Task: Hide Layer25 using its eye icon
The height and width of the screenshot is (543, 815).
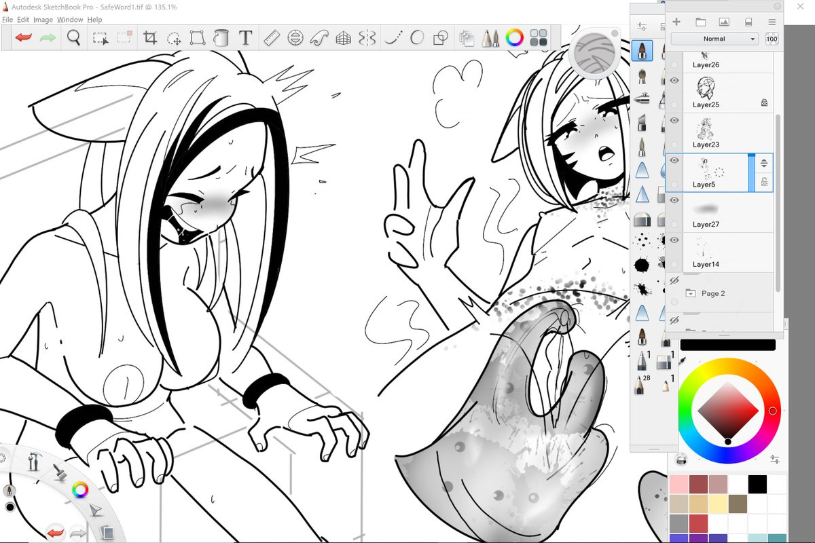Action: [674, 81]
